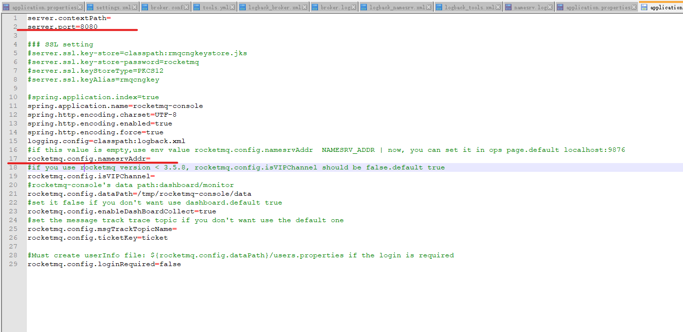Select line 17 via its line number
Viewport: 683px width, 332px height.
pos(13,159)
